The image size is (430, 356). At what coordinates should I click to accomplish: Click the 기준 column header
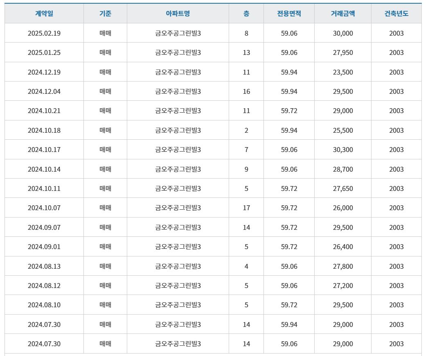[105, 13]
